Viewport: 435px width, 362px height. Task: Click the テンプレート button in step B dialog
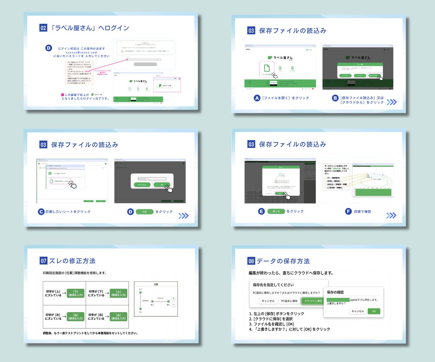pyautogui.click(x=360, y=76)
